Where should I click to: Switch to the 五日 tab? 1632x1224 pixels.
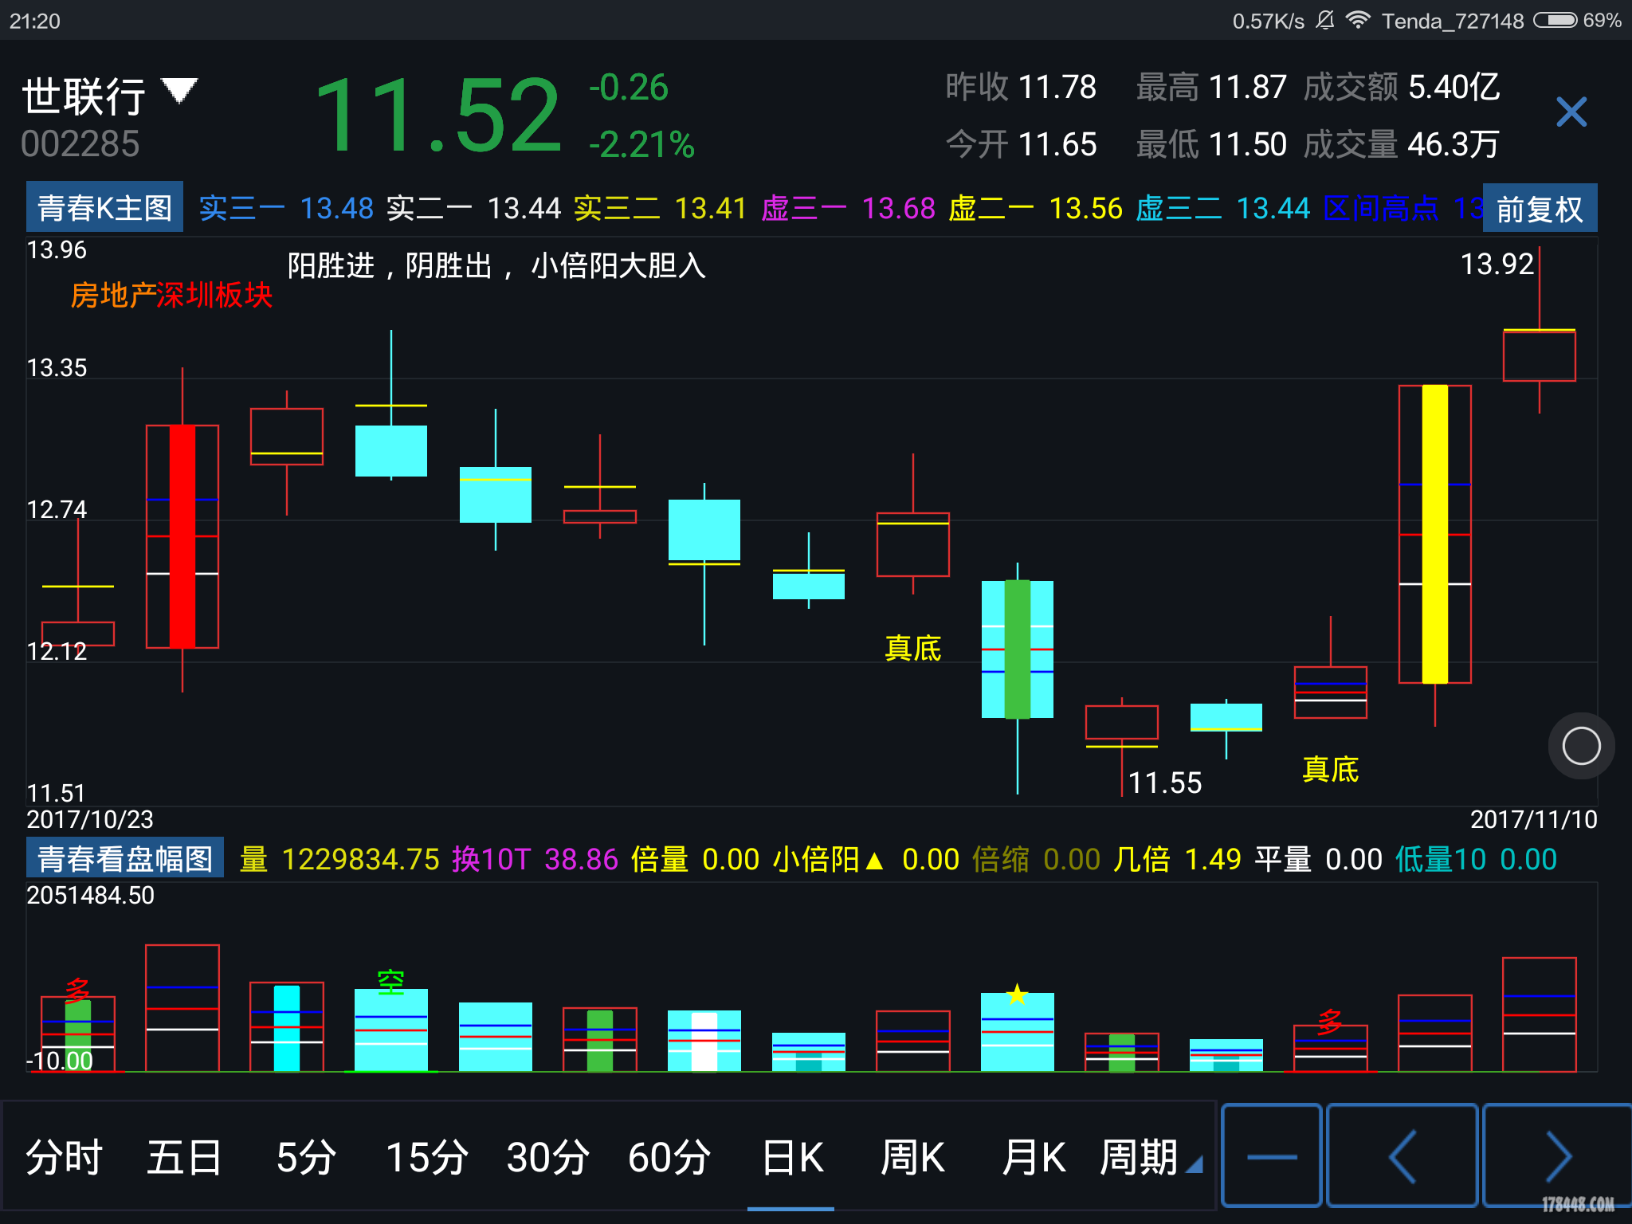click(x=184, y=1157)
